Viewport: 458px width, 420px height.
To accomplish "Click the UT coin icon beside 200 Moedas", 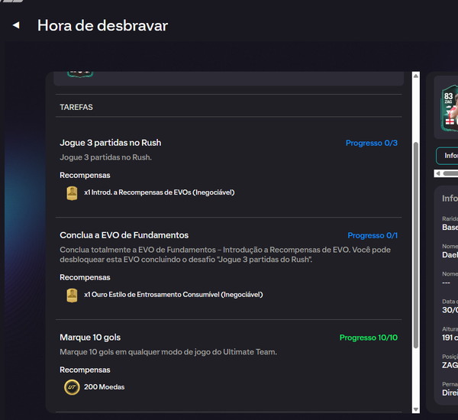I will click(x=72, y=387).
